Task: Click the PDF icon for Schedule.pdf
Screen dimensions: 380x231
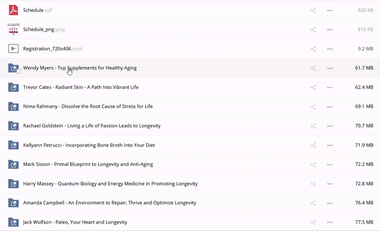Action: [13, 10]
